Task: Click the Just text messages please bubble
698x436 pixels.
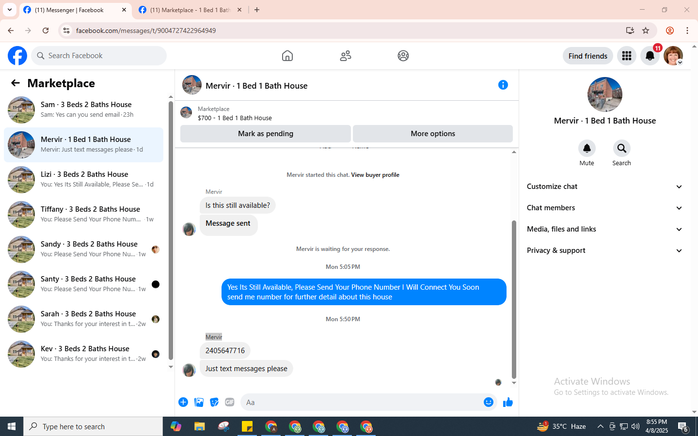Action: coord(246,369)
